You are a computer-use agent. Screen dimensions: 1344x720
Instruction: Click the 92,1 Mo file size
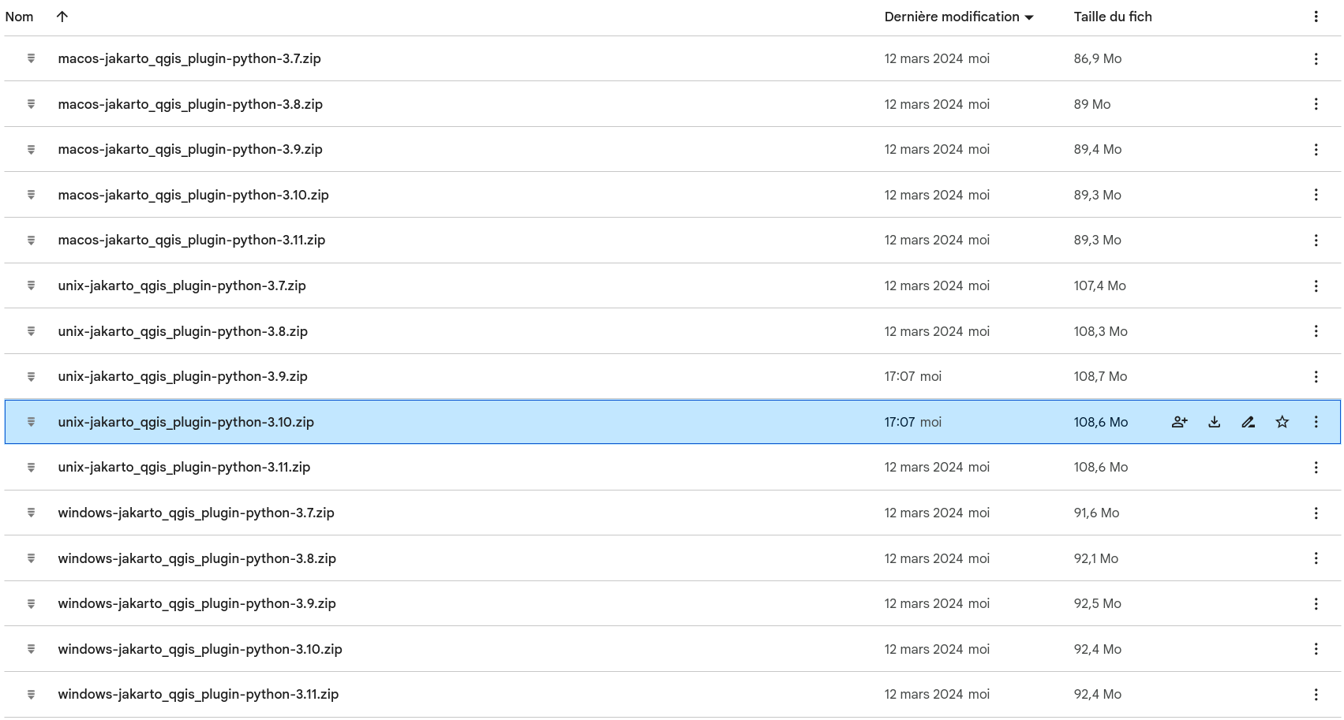click(1096, 558)
